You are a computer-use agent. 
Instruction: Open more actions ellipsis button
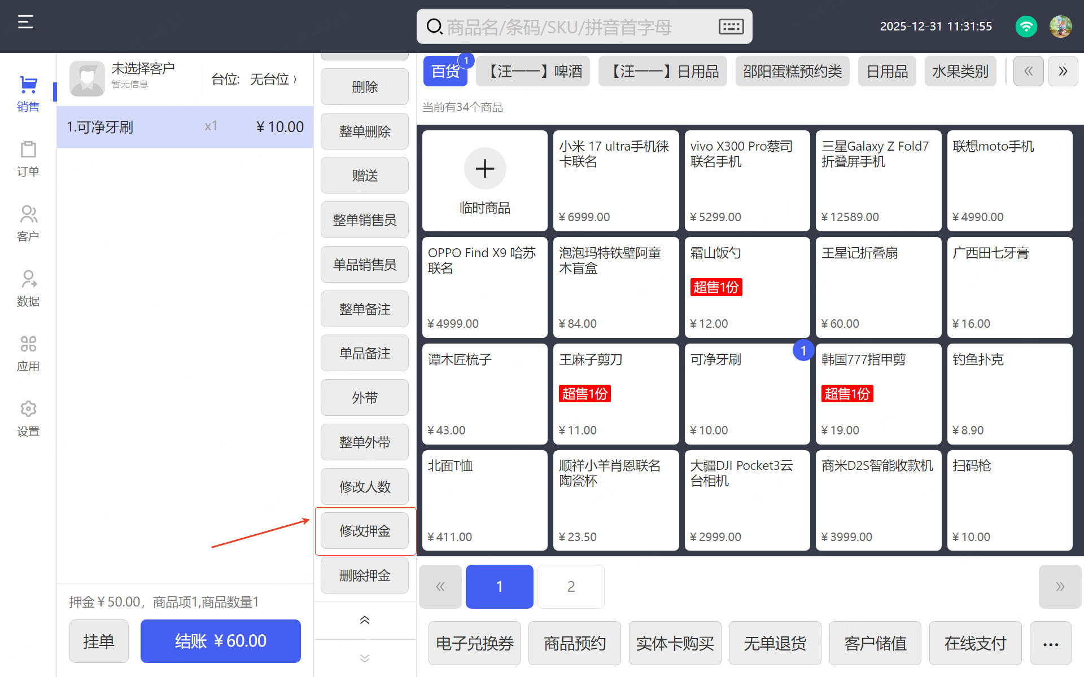click(x=1050, y=644)
